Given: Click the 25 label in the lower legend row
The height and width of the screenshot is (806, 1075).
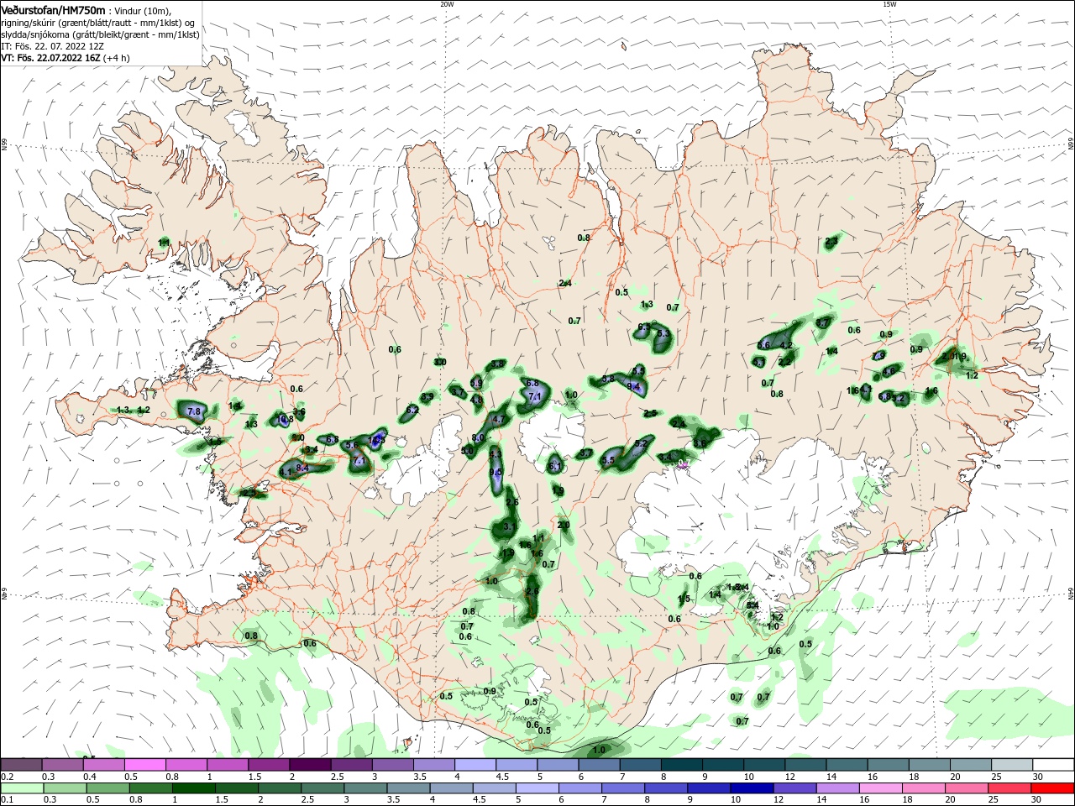Looking at the screenshot, I should (x=992, y=800).
